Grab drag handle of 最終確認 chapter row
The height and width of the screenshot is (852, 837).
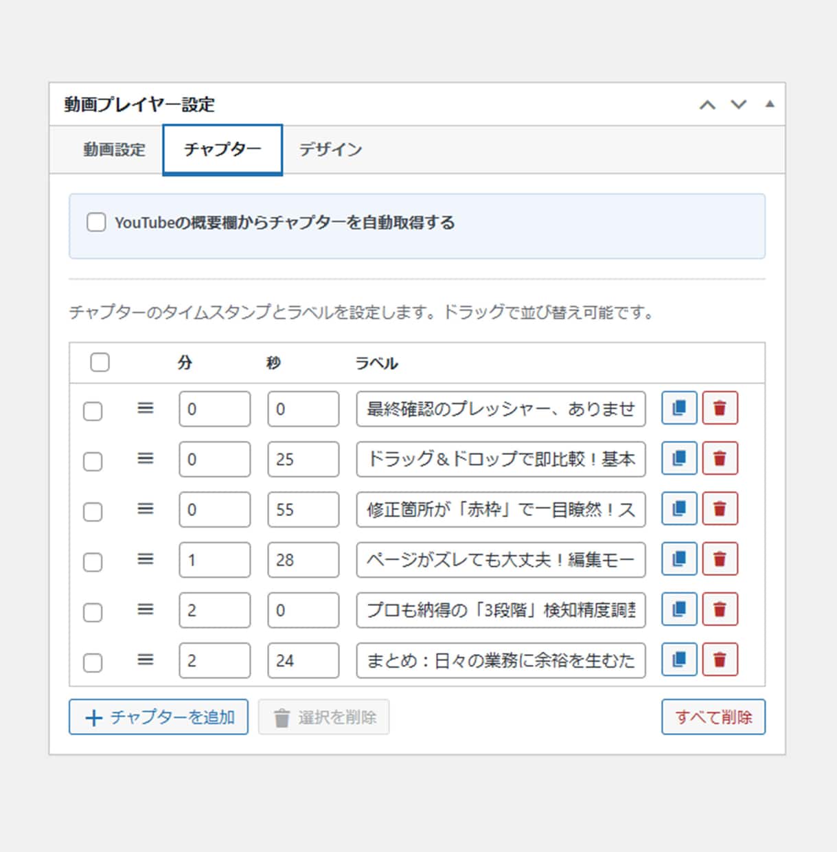(145, 408)
